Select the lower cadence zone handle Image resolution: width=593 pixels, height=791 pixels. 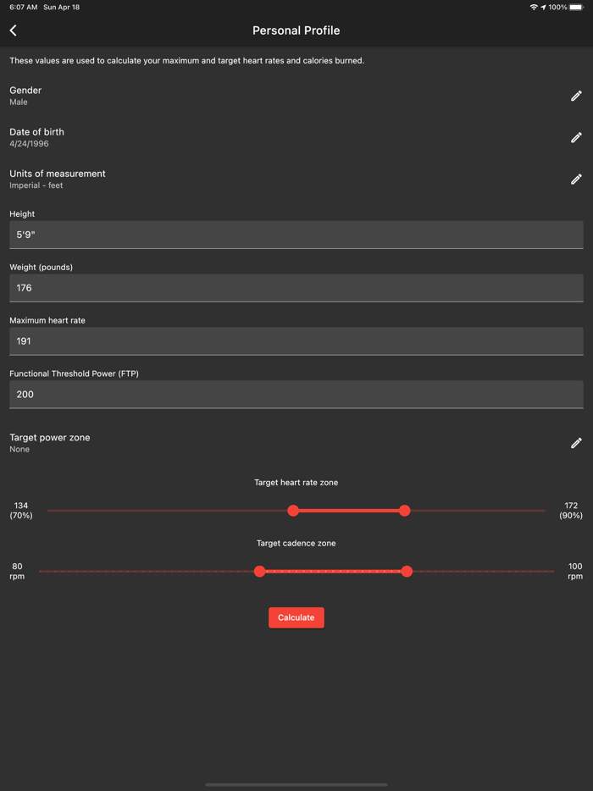(x=259, y=571)
